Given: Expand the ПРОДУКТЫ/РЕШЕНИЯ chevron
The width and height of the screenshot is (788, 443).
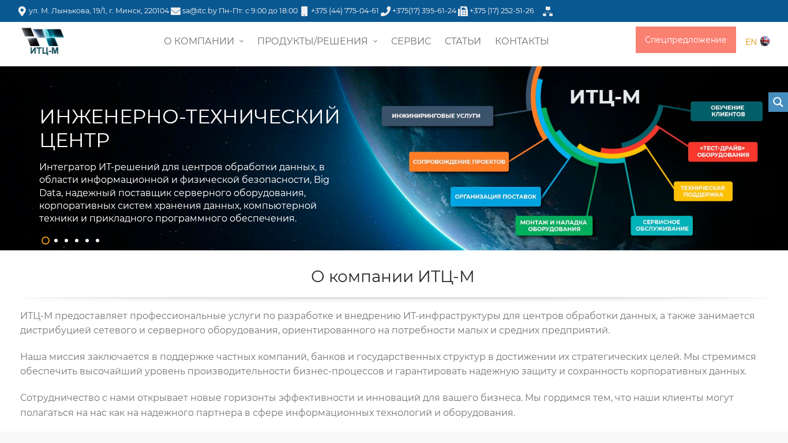Looking at the screenshot, I should [375, 42].
